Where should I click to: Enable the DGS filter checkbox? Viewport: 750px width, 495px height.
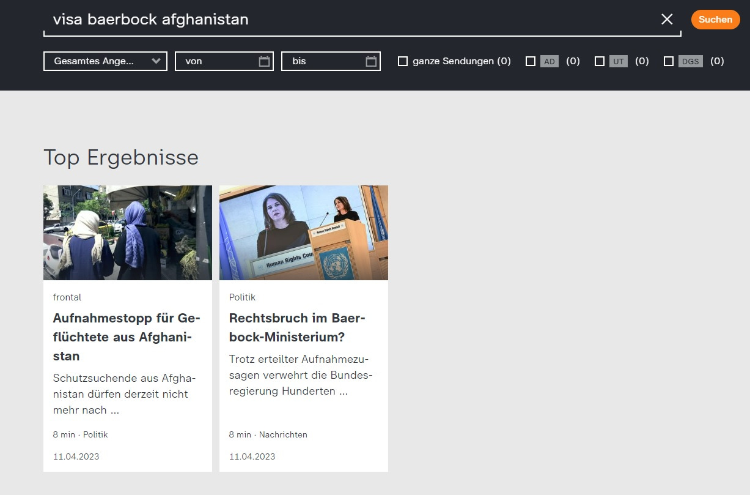669,61
